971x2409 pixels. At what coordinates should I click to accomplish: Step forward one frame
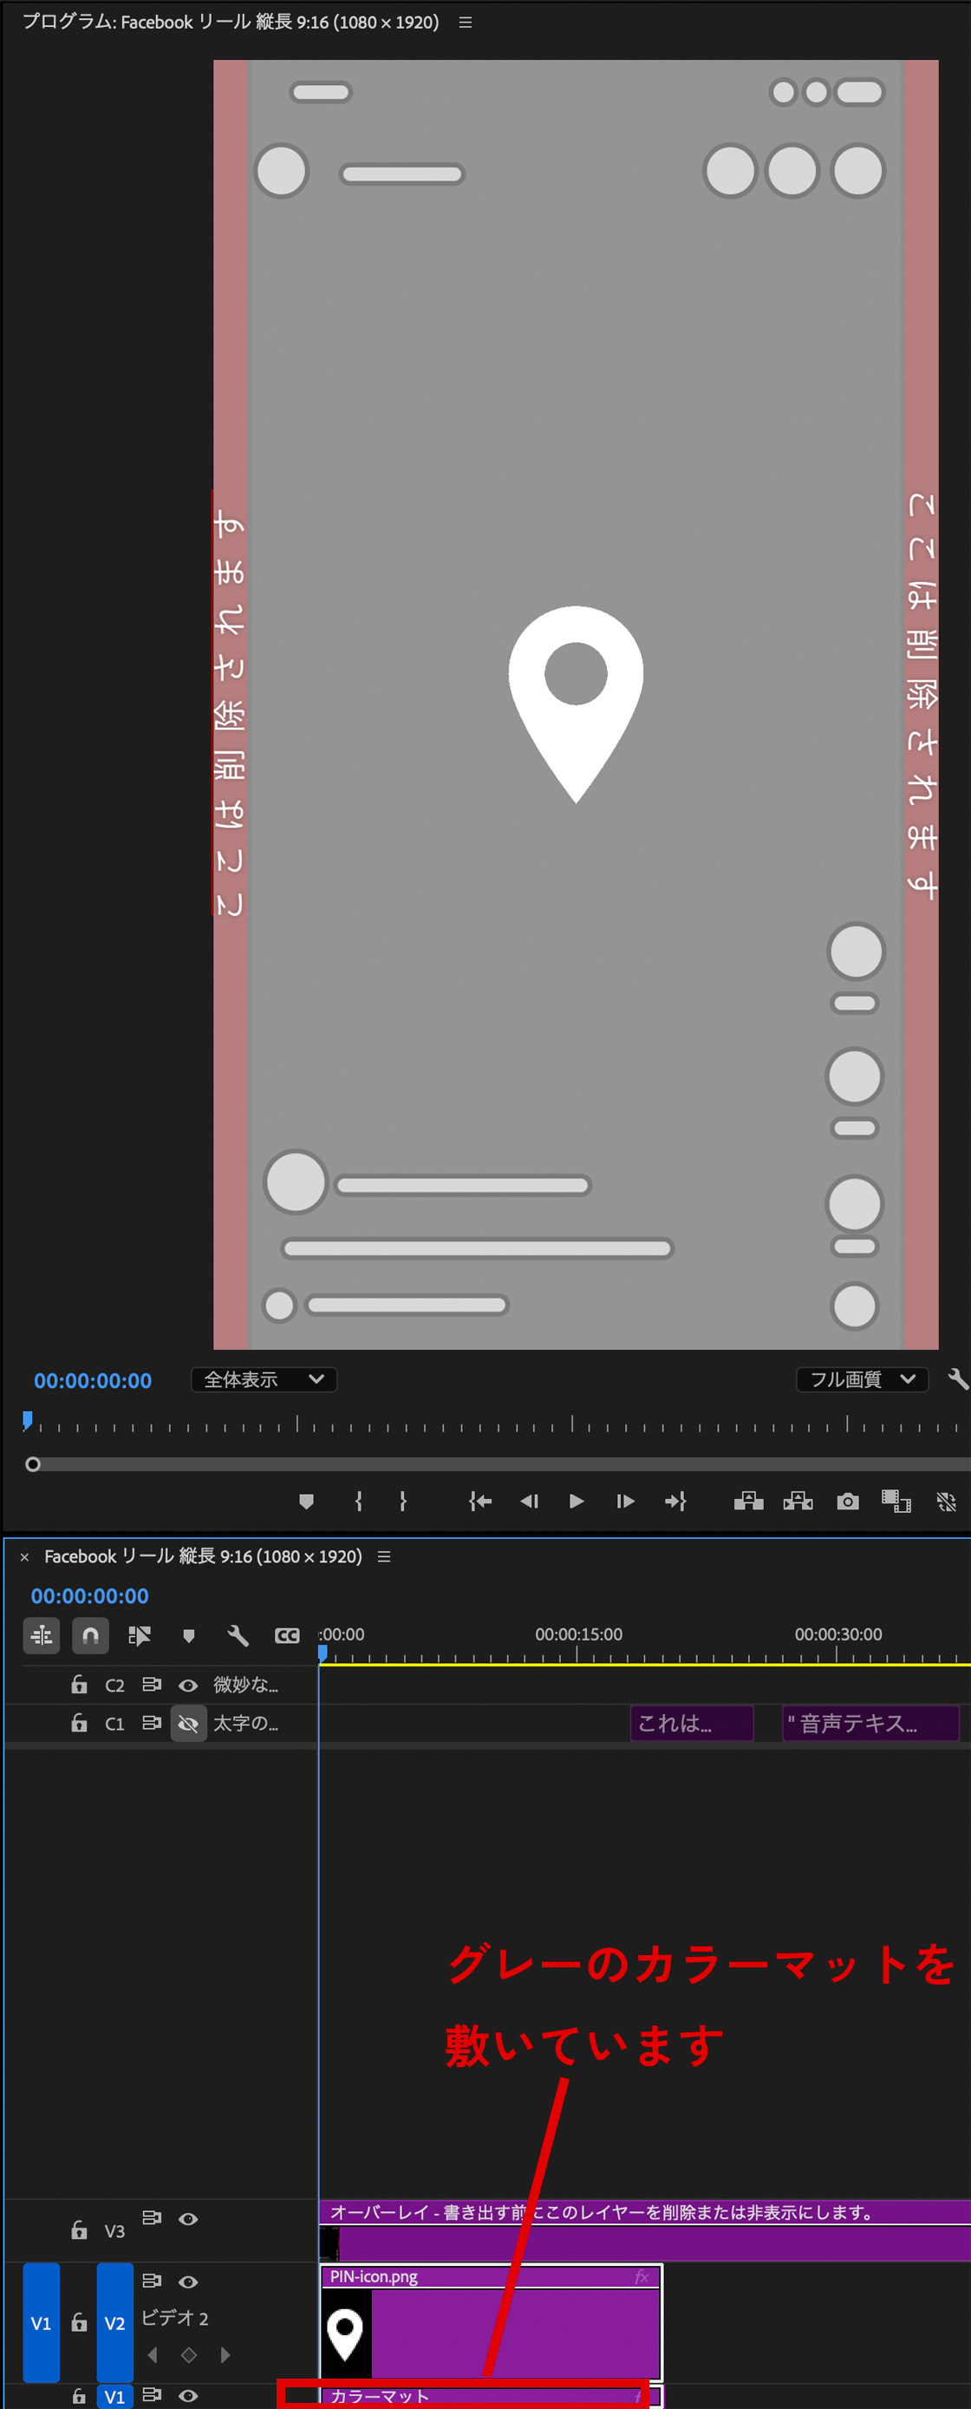click(625, 1501)
